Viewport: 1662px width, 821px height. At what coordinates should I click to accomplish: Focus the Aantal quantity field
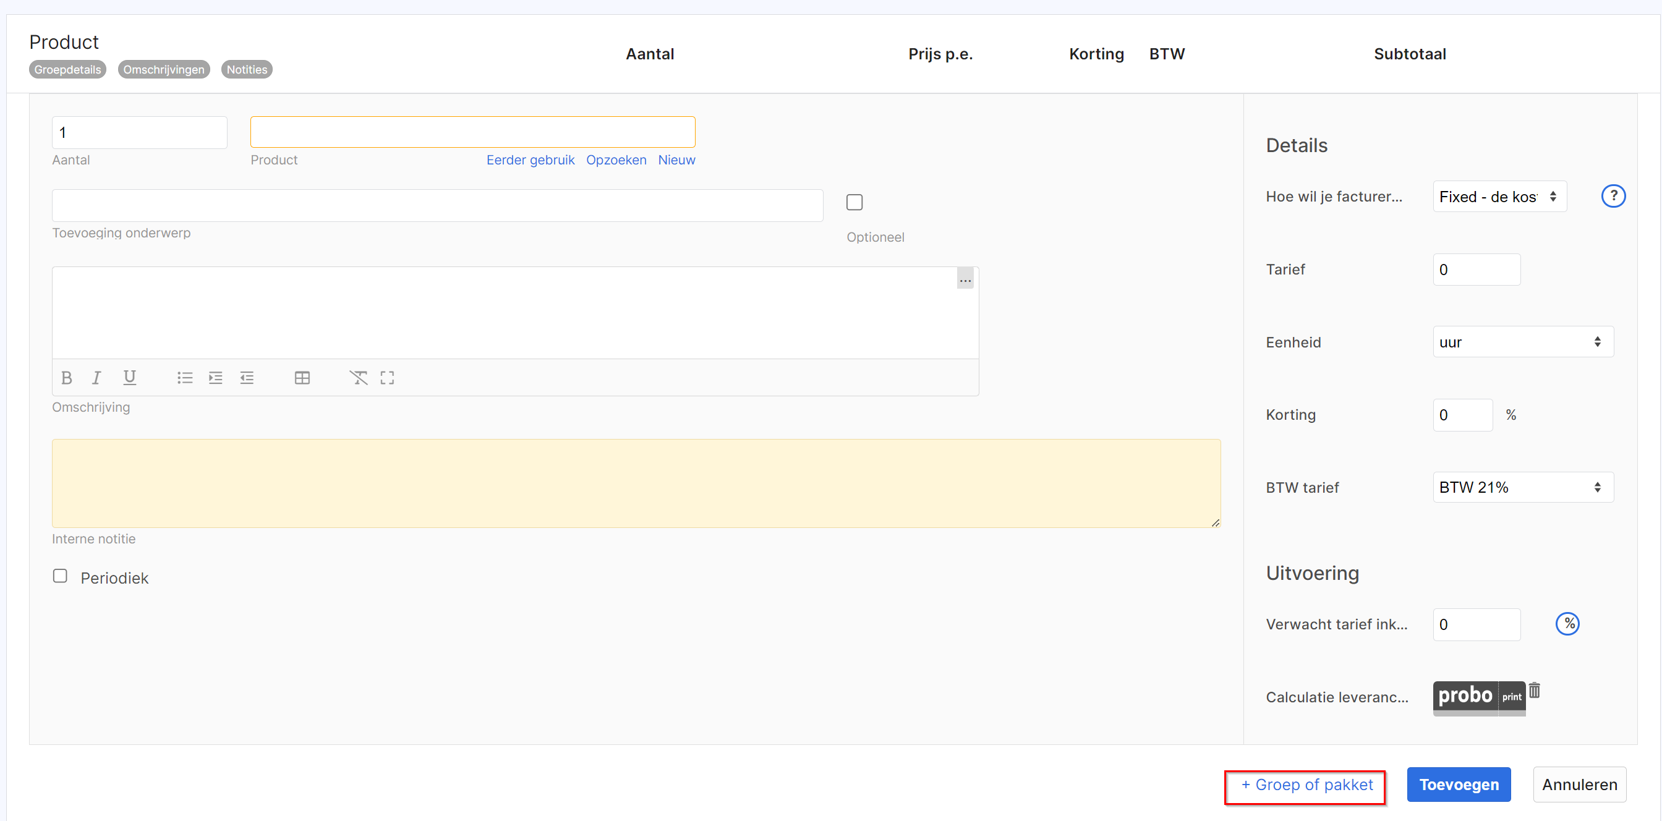(x=139, y=133)
